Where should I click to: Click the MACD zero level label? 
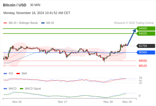click(x=140, y=96)
